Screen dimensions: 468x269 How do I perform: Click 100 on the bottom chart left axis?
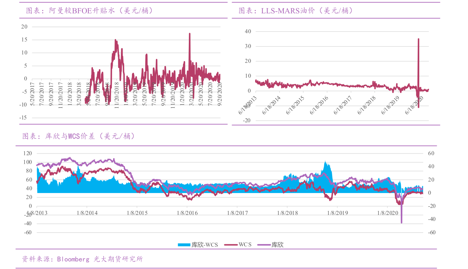[28, 162]
